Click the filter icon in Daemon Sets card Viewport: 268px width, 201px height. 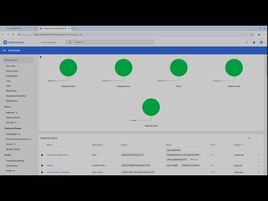[250, 138]
